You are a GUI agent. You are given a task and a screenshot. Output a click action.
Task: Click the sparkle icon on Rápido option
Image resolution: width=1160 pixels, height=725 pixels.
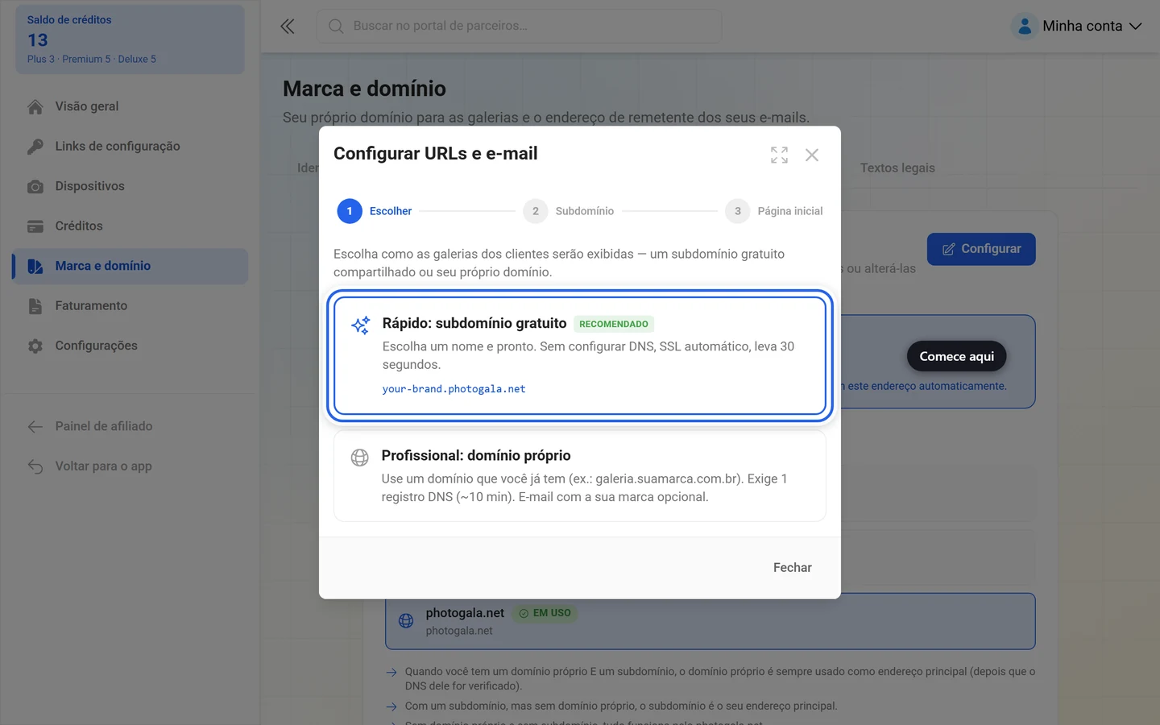click(360, 325)
